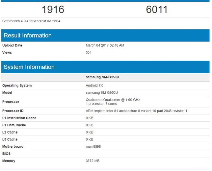The image size is (212, 171).
Task: Select the views count 354
Action: 89,52
